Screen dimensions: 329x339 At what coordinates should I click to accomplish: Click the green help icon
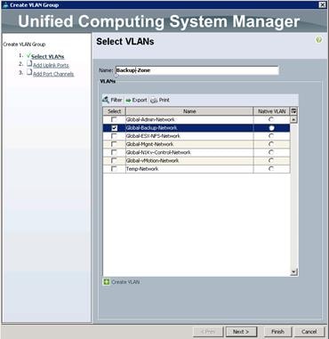[318, 40]
